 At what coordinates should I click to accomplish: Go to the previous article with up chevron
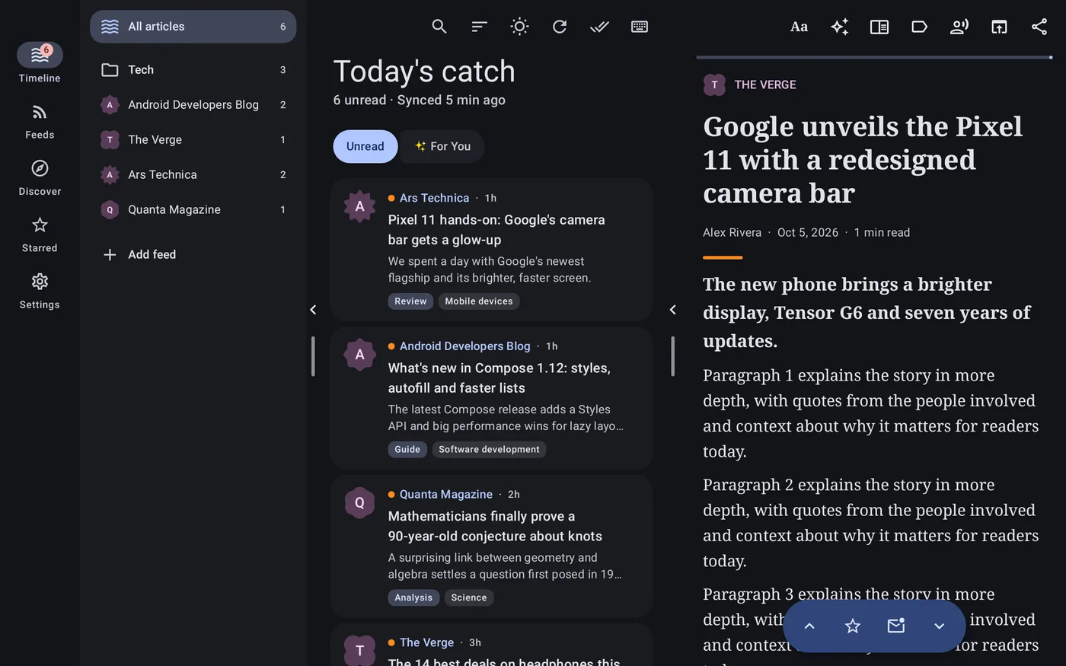809,626
